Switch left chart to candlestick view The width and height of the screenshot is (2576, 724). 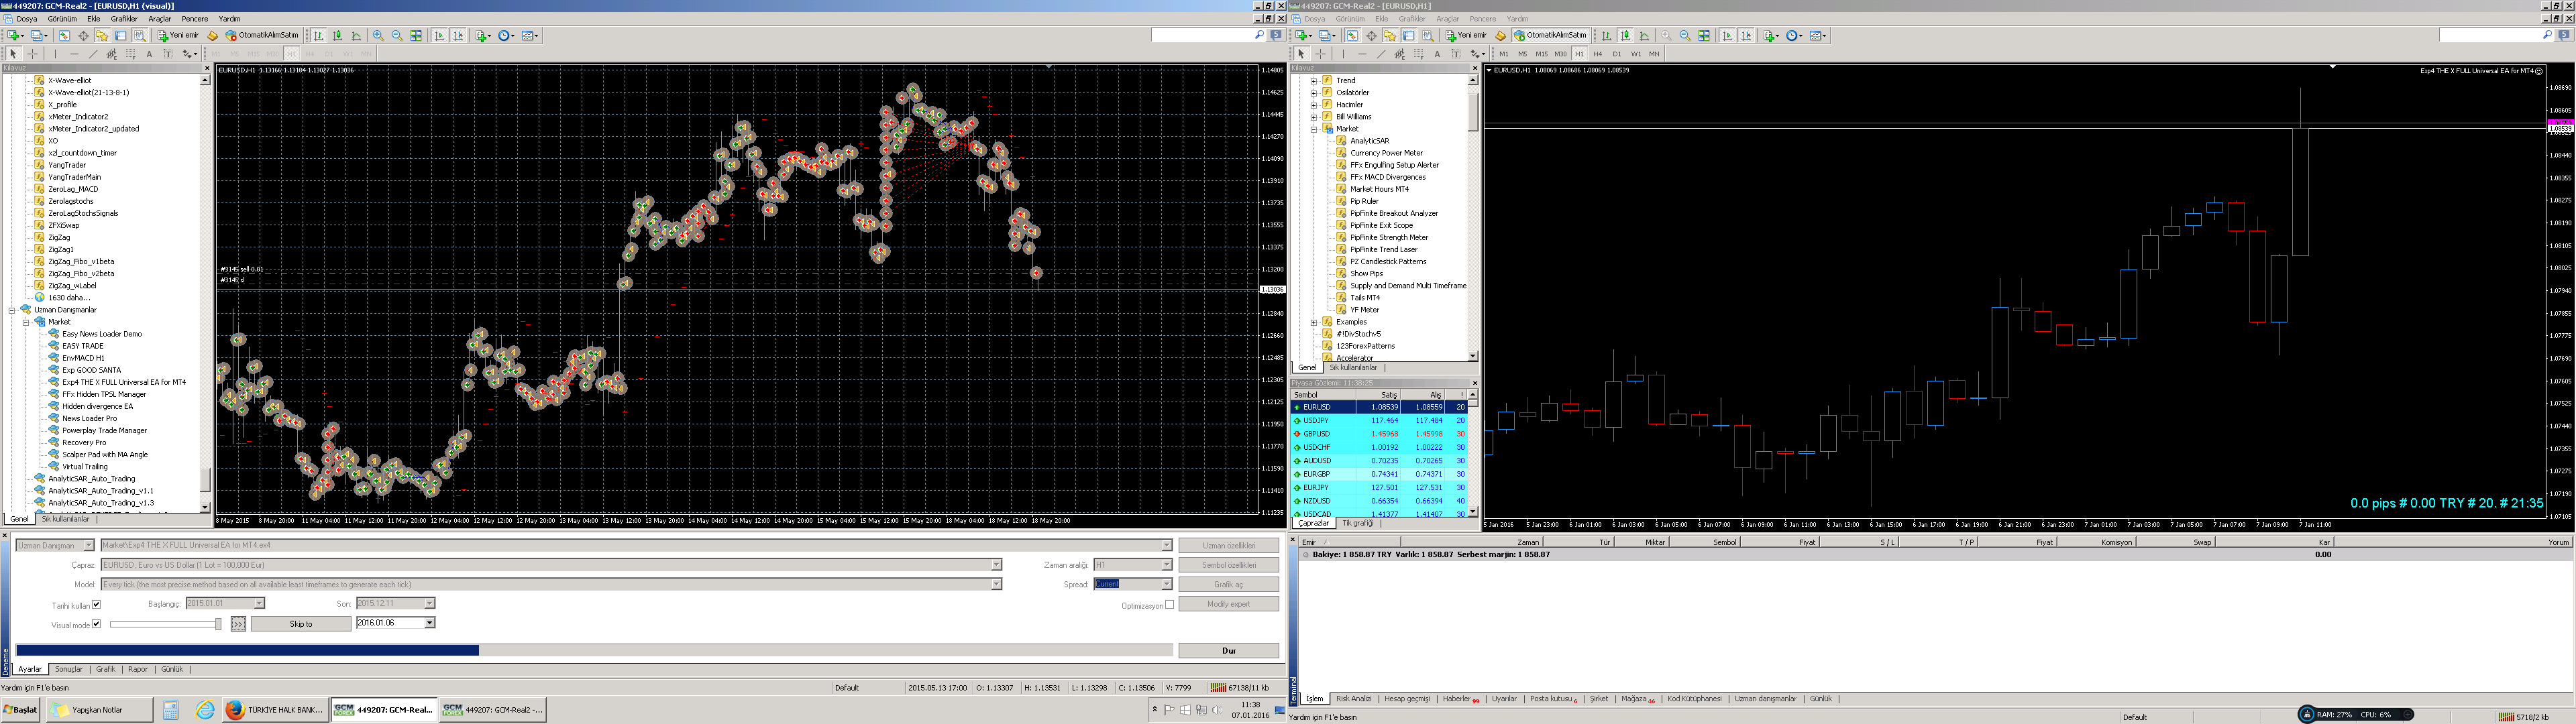pyautogui.click(x=337, y=36)
